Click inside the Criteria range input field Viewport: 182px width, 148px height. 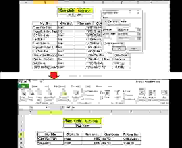[x=127, y=34]
